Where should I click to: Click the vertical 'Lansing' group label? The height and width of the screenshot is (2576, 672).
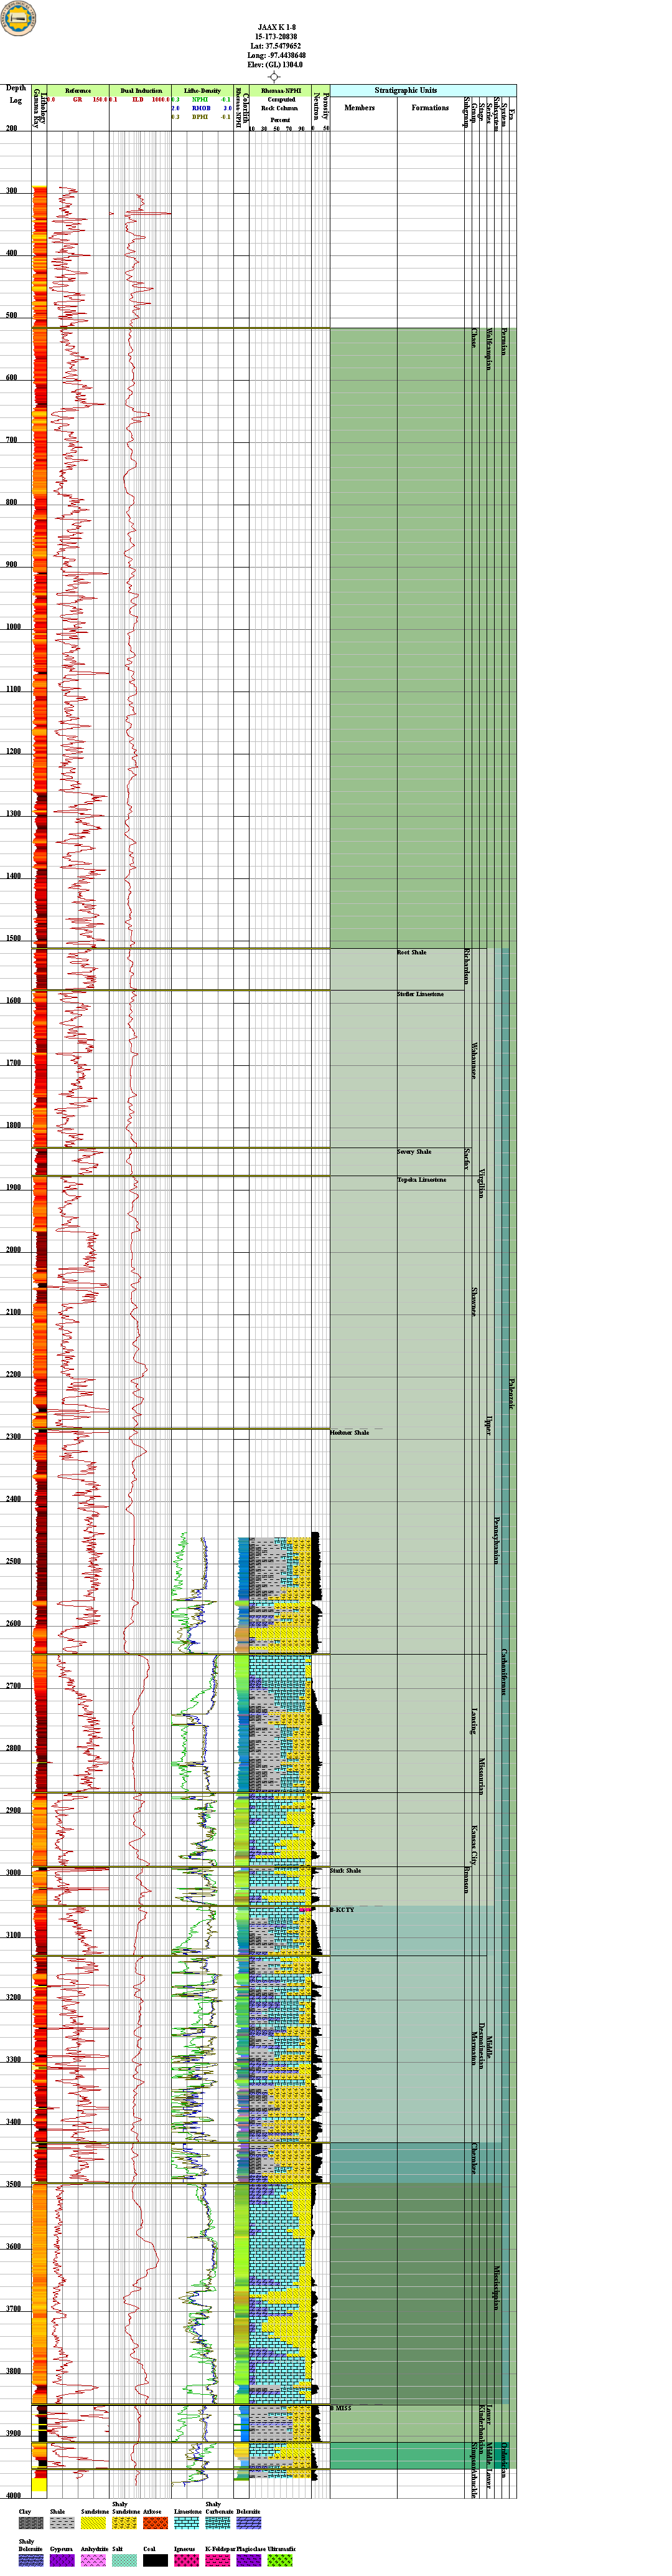tap(474, 1721)
